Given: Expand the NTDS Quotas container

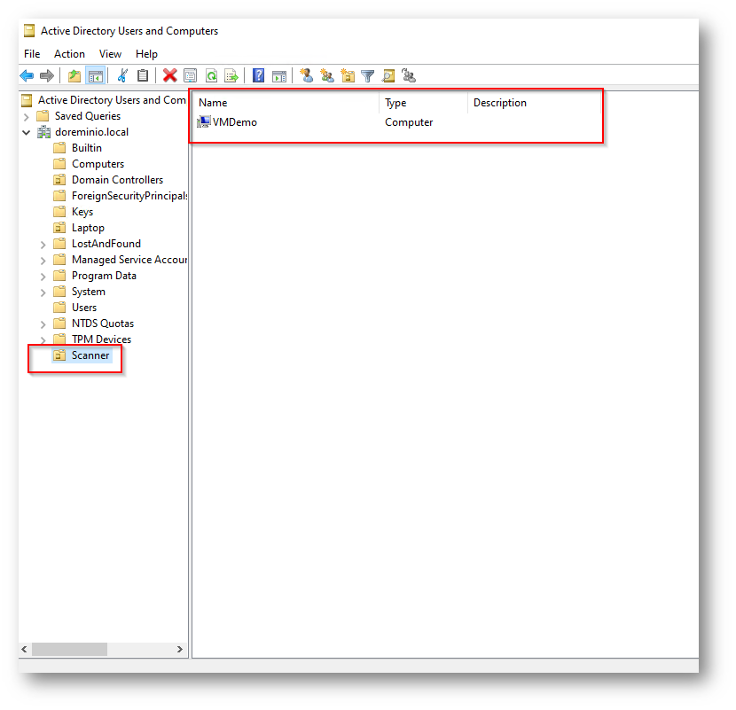Looking at the screenshot, I should pos(43,324).
